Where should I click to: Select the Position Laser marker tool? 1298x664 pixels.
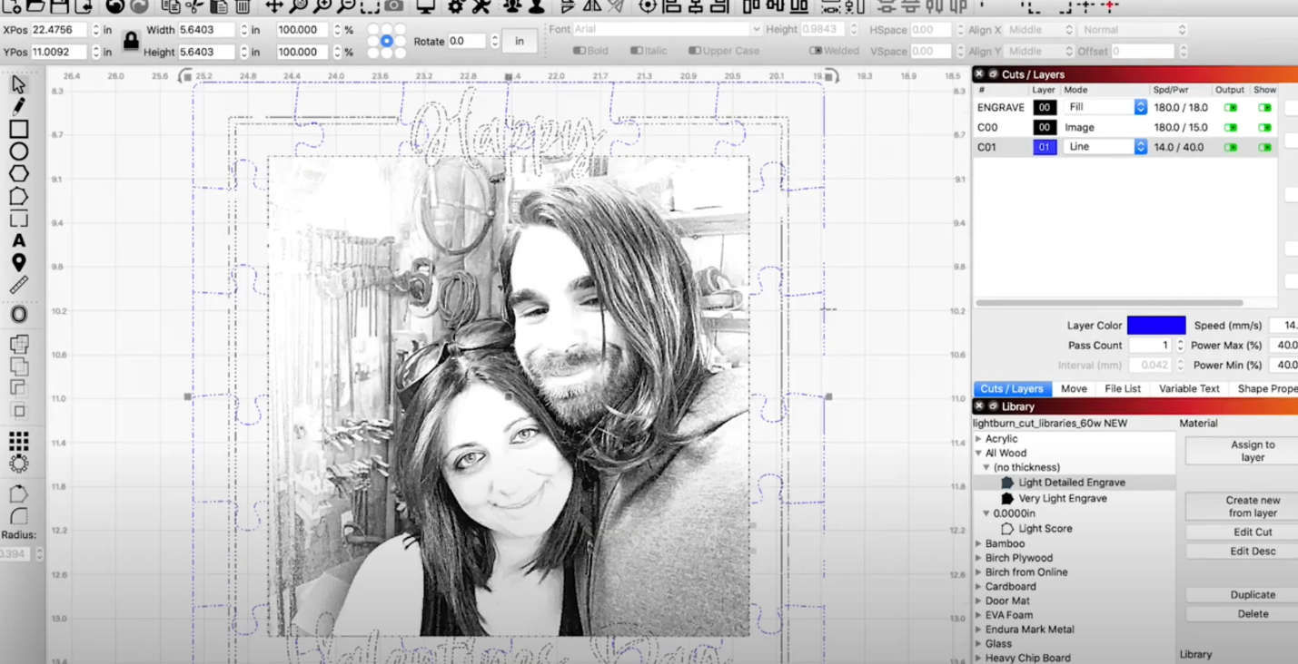pos(18,263)
